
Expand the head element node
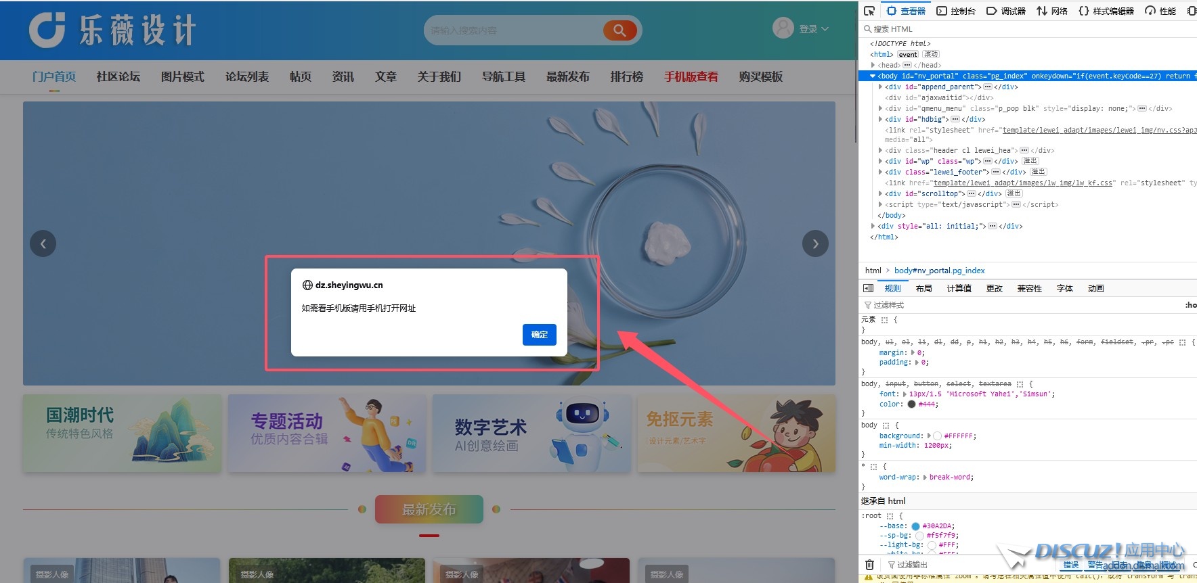coord(873,66)
